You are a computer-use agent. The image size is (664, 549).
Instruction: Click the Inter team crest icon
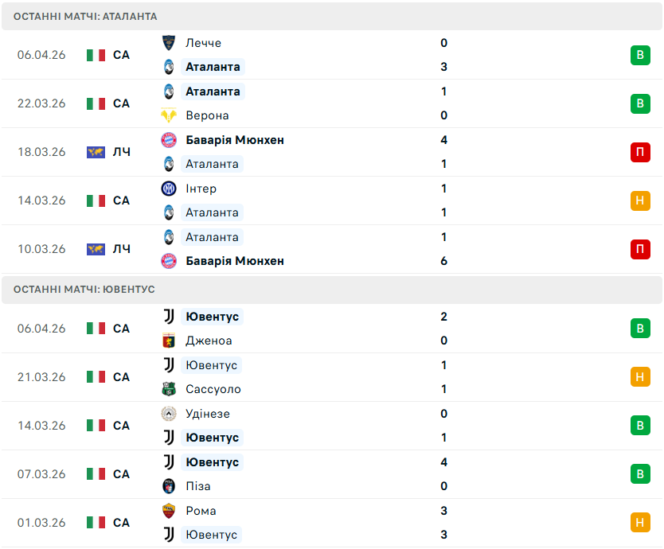pos(169,189)
